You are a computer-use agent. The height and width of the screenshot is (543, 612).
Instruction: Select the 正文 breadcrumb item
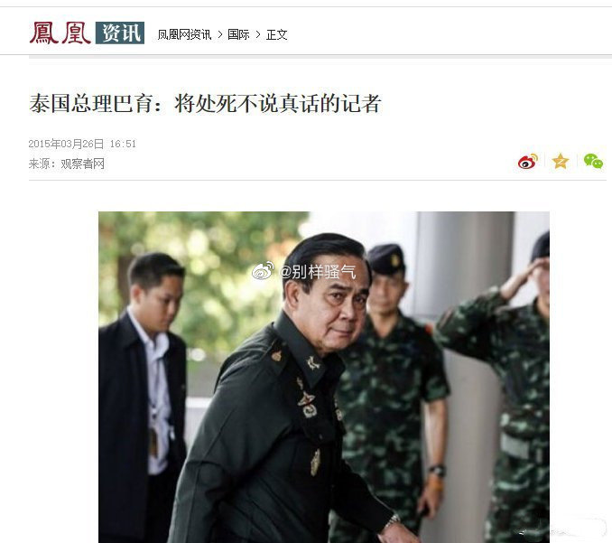tap(277, 34)
